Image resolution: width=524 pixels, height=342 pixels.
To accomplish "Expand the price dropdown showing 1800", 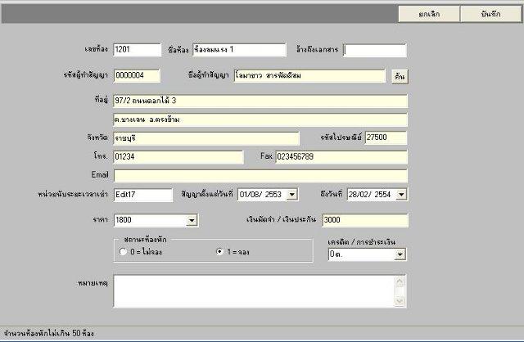I will coord(192,220).
